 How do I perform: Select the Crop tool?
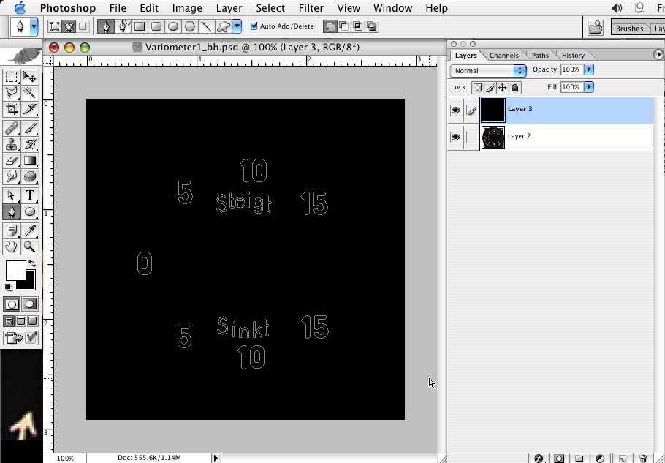coord(12,110)
